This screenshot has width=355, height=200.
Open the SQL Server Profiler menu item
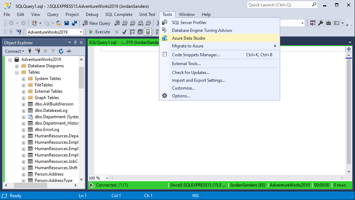(x=220, y=22)
